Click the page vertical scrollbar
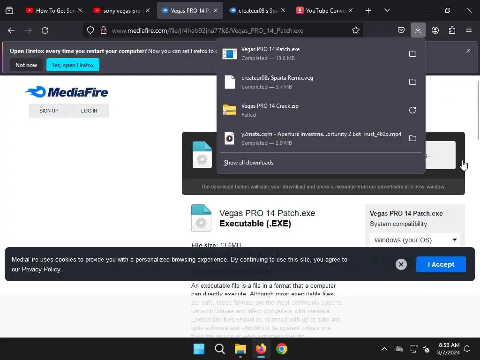 pos(478,110)
